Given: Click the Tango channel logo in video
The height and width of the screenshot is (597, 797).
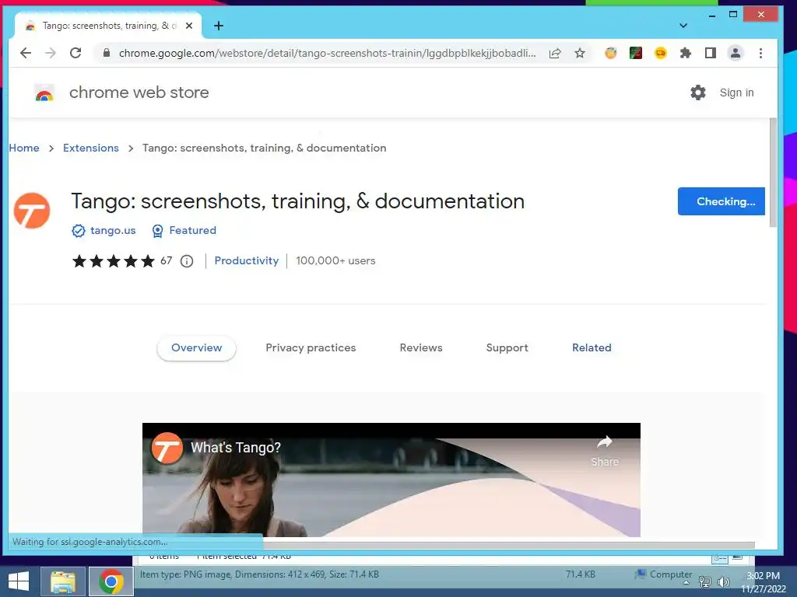Looking at the screenshot, I should point(167,448).
